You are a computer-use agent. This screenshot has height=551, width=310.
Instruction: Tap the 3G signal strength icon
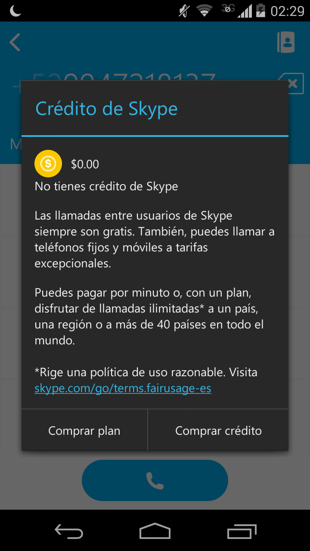237,10
